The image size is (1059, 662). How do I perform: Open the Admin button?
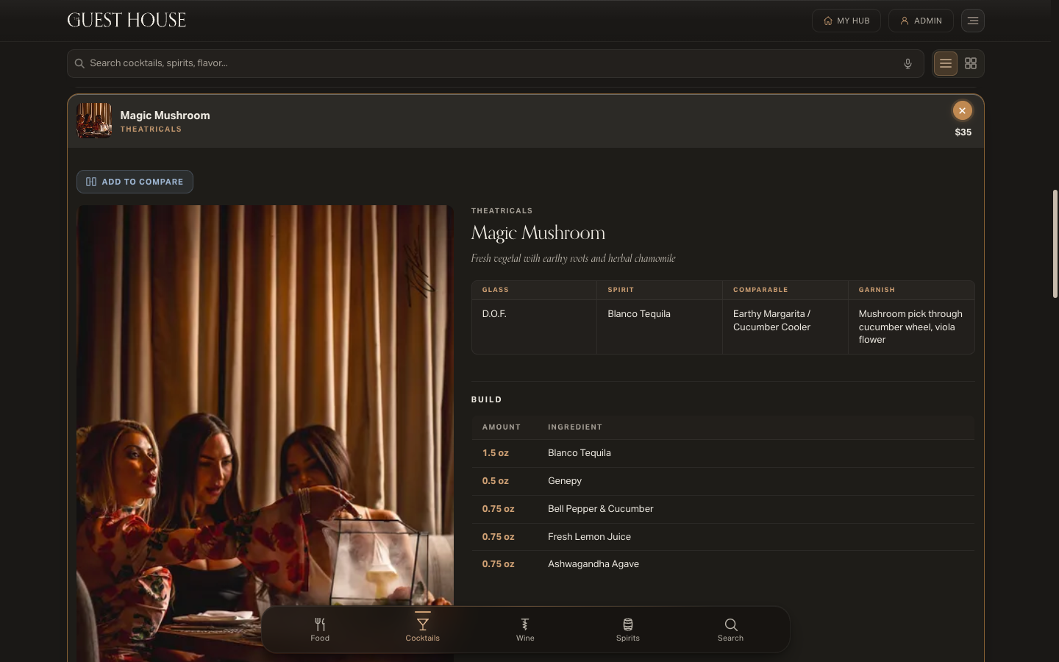pos(921,21)
